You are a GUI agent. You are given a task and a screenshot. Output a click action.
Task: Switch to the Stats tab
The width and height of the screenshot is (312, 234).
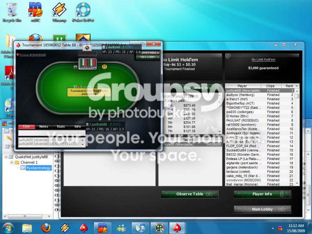coord(61,126)
